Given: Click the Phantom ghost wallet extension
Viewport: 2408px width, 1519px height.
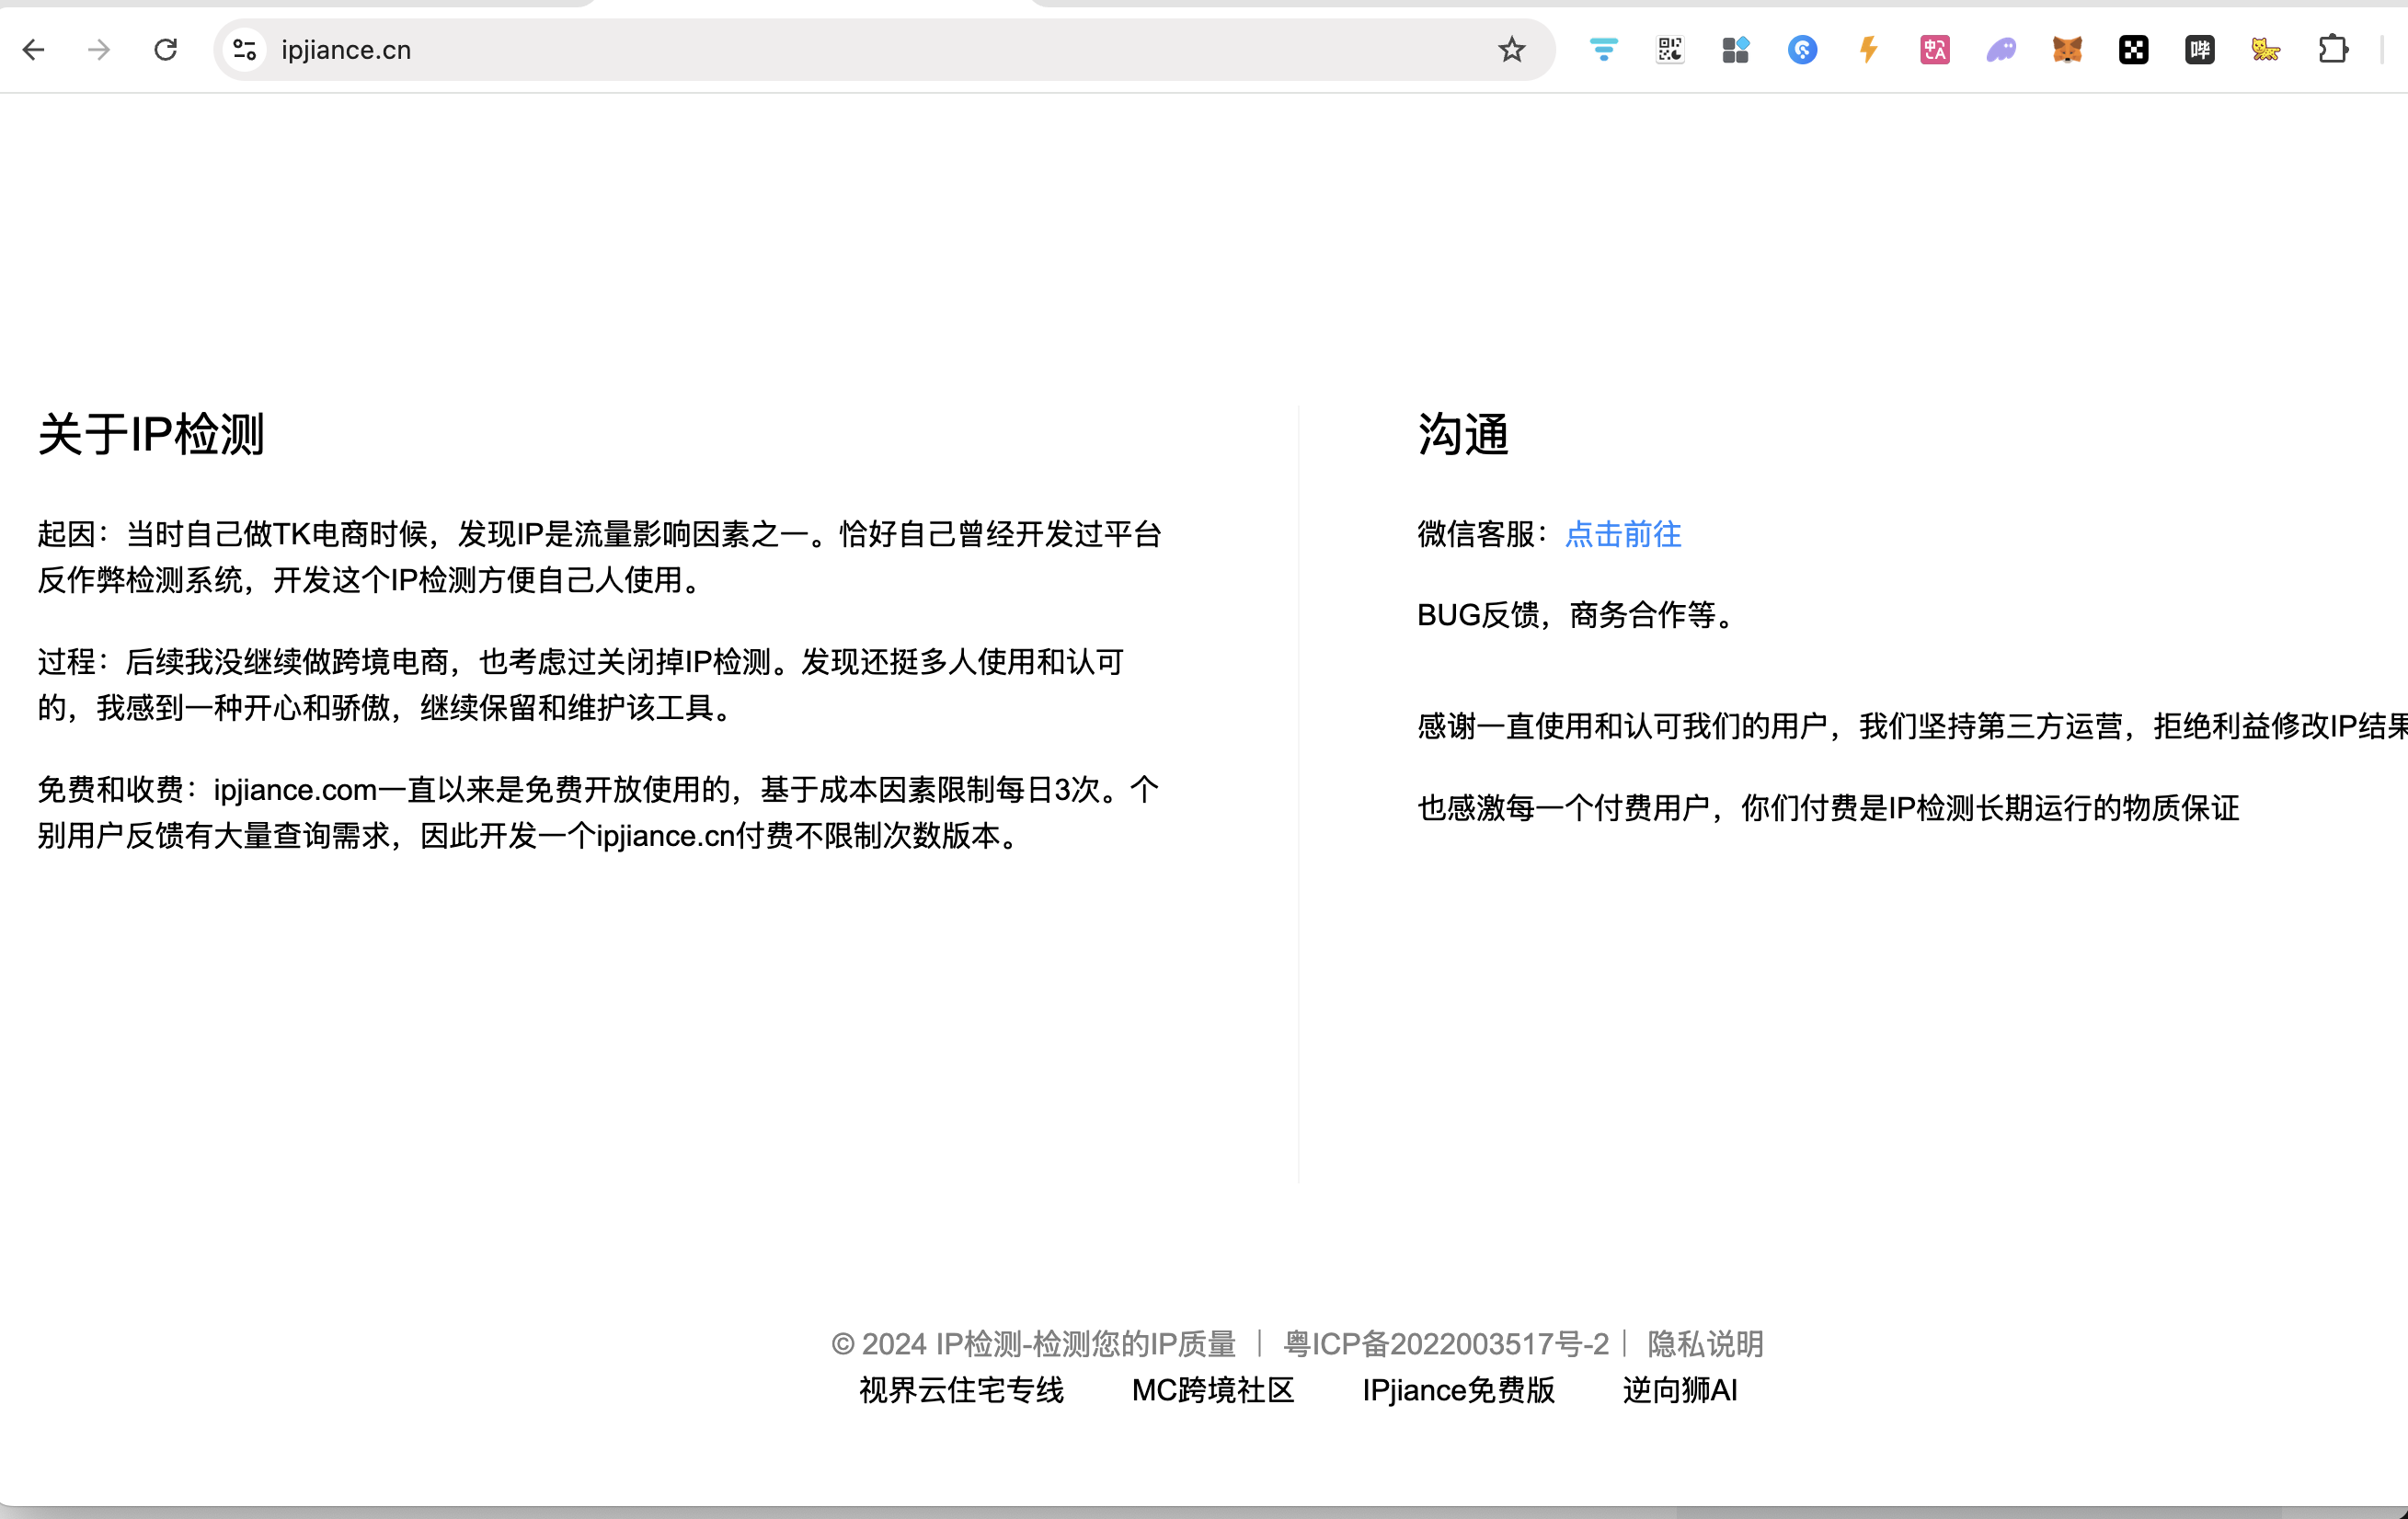Looking at the screenshot, I should tap(2001, 50).
